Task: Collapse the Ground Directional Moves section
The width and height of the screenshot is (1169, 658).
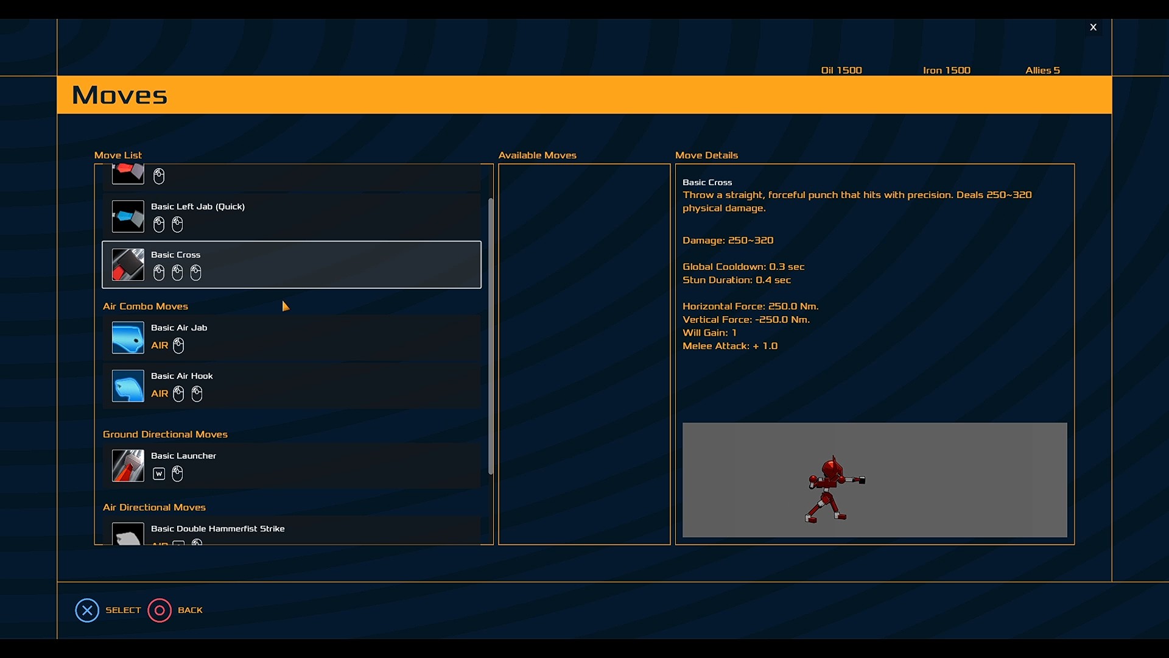Action: (165, 434)
